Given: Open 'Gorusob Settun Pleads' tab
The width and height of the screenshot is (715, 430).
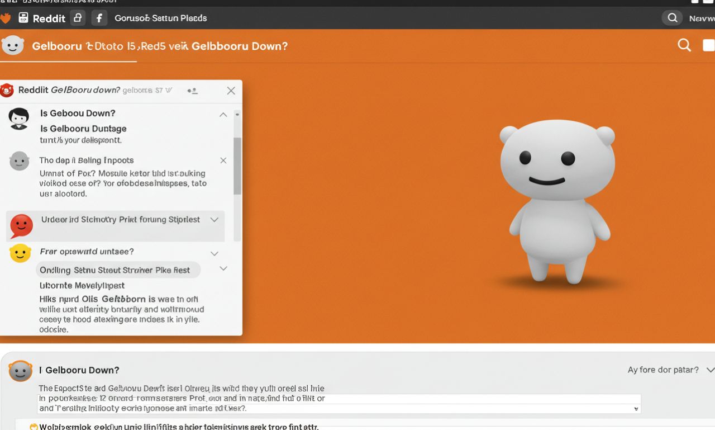Looking at the screenshot, I should pyautogui.click(x=161, y=18).
